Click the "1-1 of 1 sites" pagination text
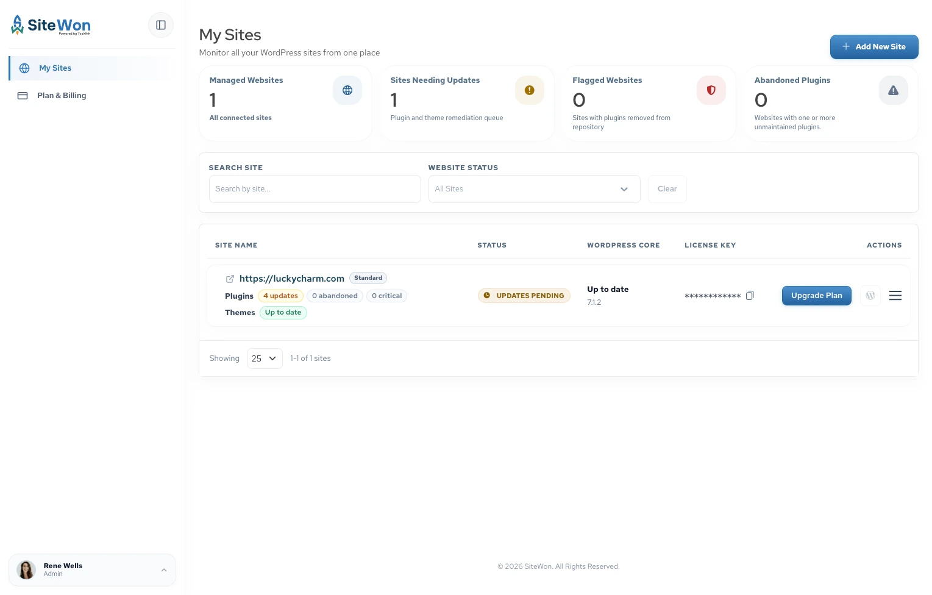932x595 pixels. [x=310, y=358]
